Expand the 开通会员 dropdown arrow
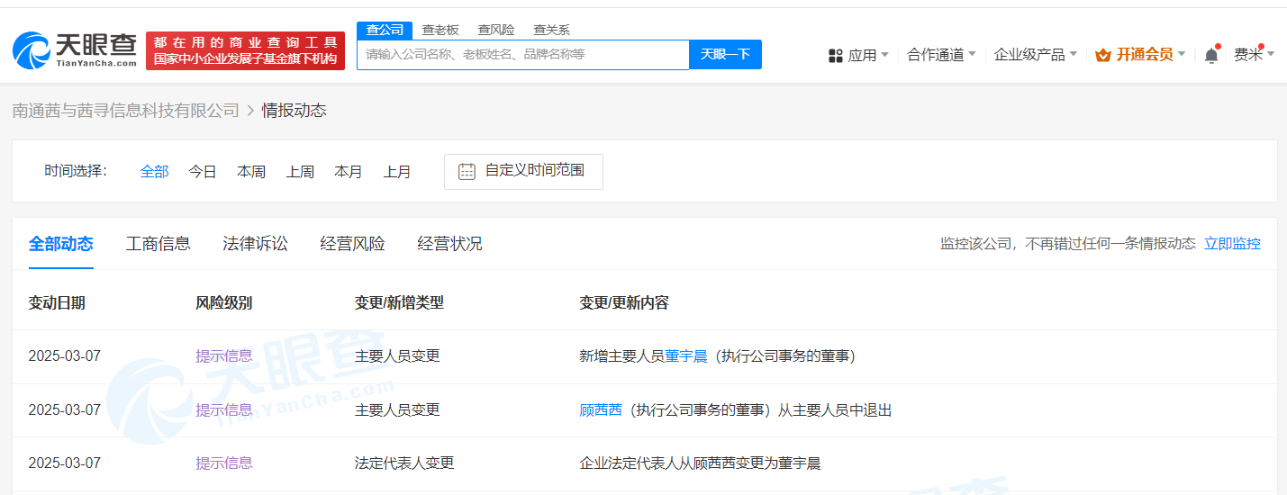The width and height of the screenshot is (1287, 495). point(1181,55)
